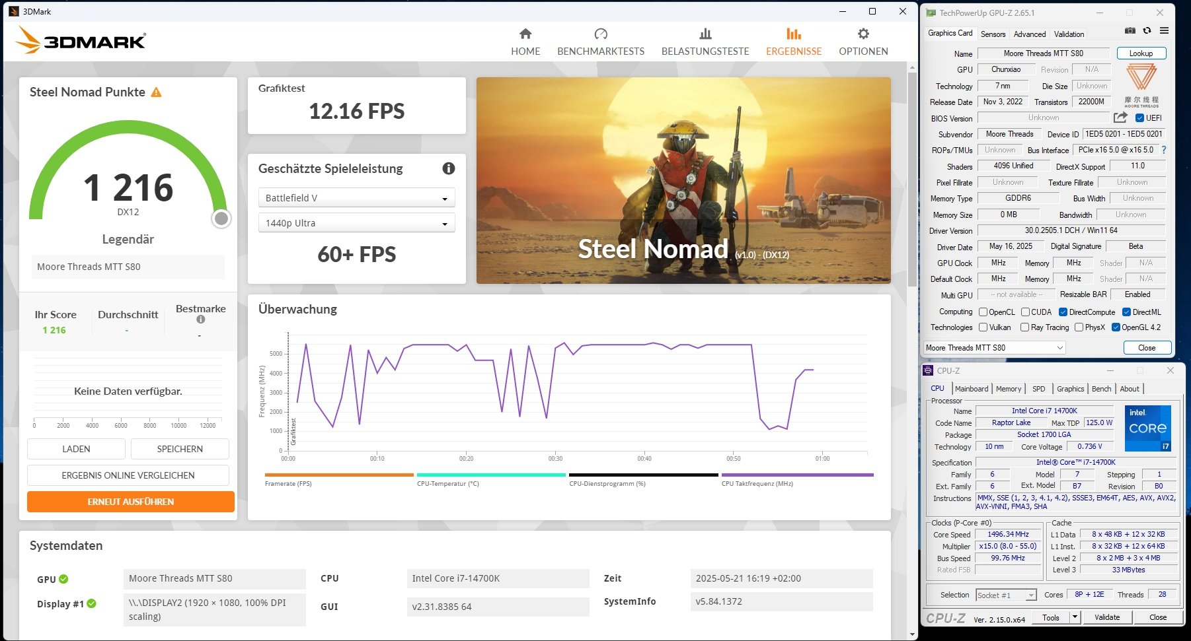Viewport: 1191px width, 641px height.
Task: Toggle the CUDA checkbox
Action: click(x=1025, y=312)
